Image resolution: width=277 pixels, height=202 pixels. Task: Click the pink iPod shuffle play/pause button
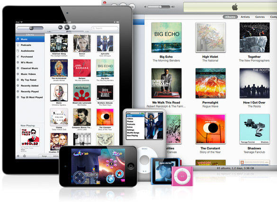pyautogui.click(x=182, y=177)
